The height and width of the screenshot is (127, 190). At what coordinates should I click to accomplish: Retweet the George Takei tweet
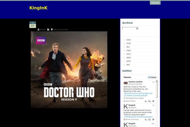(x=149, y=120)
